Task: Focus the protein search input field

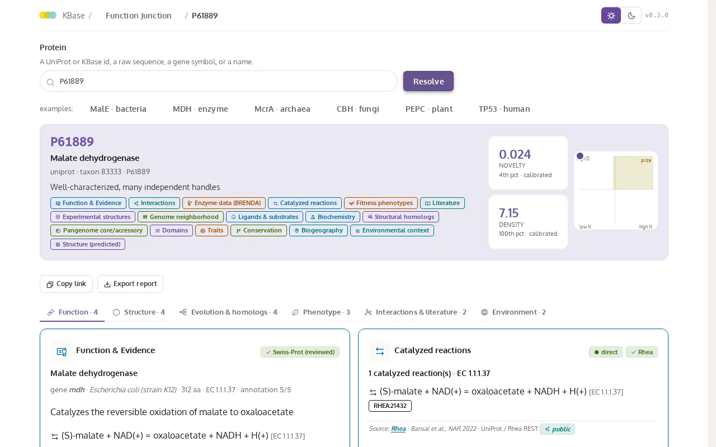Action: point(219,81)
